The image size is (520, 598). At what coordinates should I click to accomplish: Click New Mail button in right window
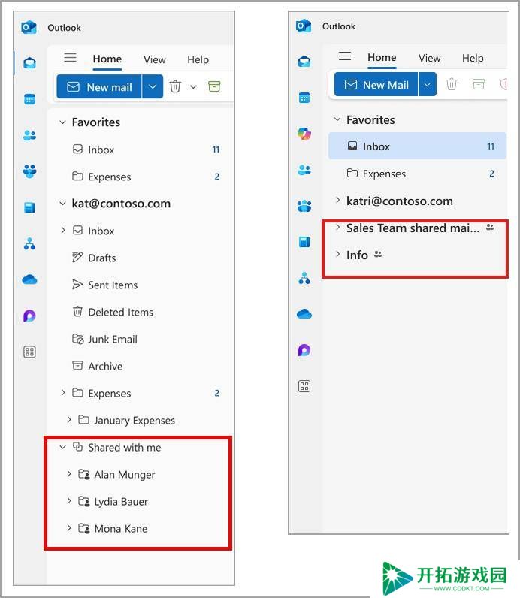pyautogui.click(x=376, y=84)
